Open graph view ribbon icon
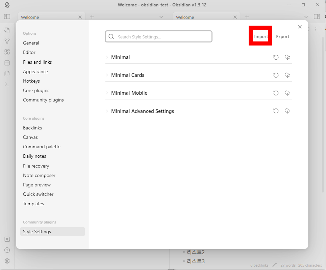The width and height of the screenshot is (326, 270). point(7,41)
